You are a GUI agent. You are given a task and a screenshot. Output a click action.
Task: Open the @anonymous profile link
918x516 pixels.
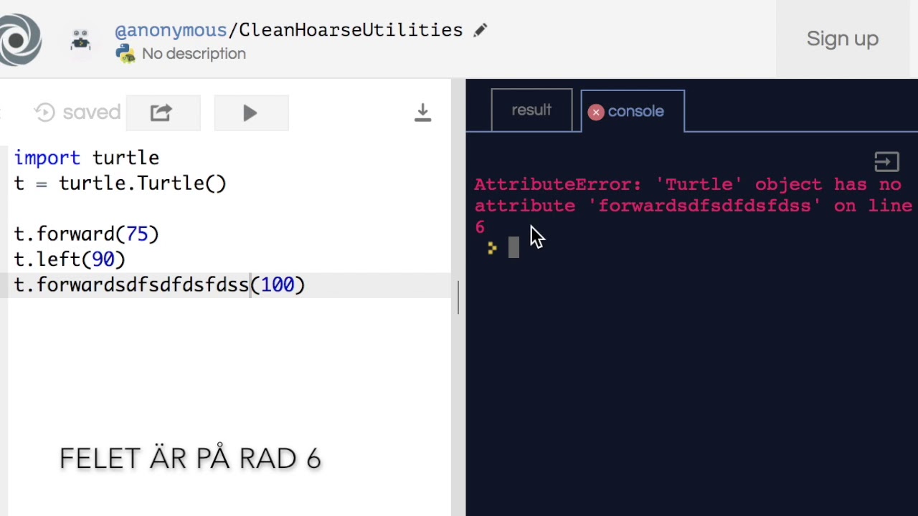click(x=171, y=30)
